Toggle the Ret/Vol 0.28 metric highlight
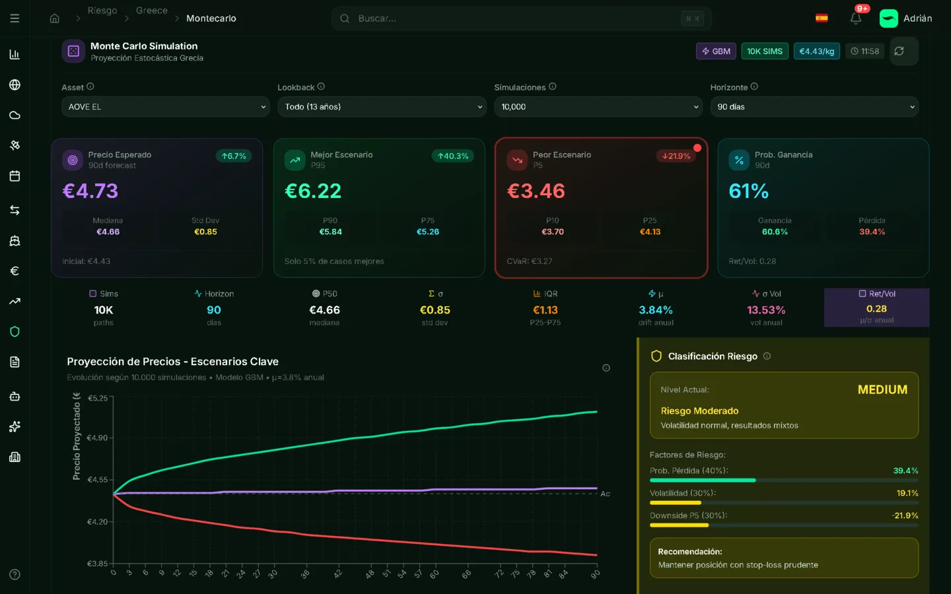 point(876,307)
